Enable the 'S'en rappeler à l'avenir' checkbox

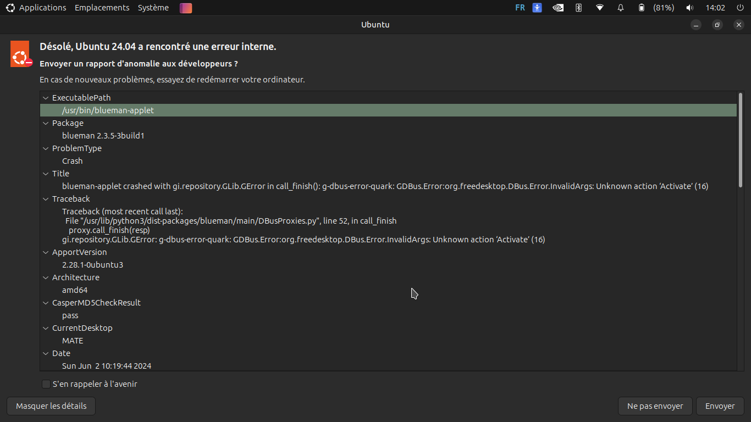click(46, 384)
